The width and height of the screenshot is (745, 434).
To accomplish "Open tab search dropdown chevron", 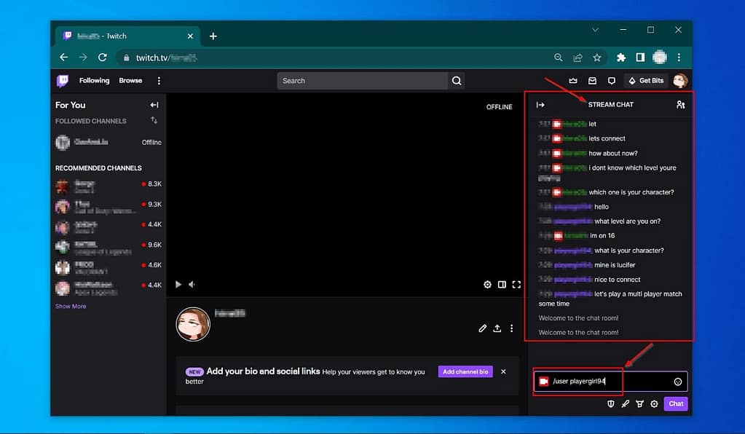I will pos(595,30).
